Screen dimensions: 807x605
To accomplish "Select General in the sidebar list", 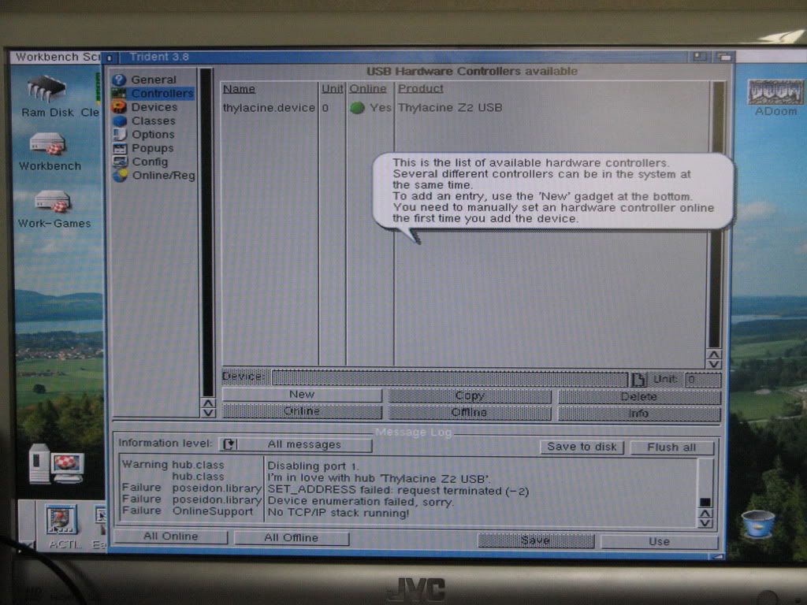I will 153,80.
